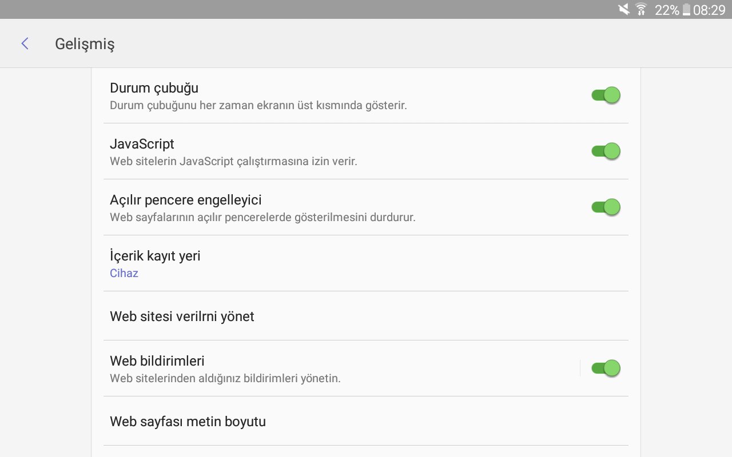
Task: Tap the Wi-Fi icon in status bar
Action: [641, 9]
